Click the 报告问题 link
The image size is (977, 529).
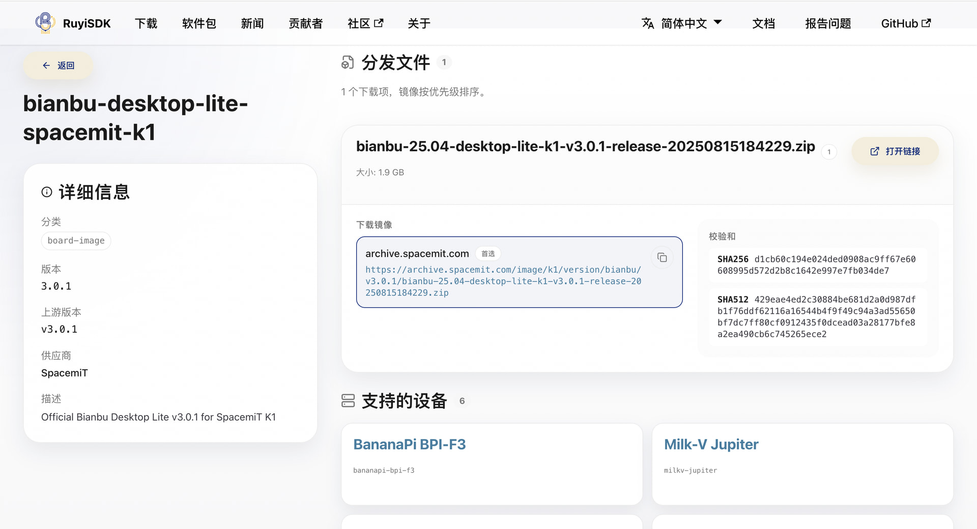pyautogui.click(x=828, y=23)
